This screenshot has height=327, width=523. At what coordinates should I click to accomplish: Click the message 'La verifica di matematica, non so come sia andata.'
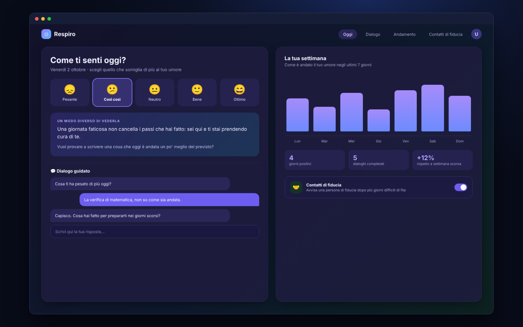tap(169, 200)
